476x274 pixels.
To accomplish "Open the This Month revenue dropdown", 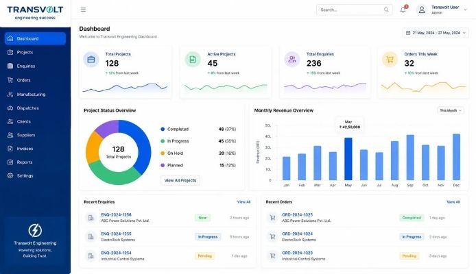I will point(451,110).
